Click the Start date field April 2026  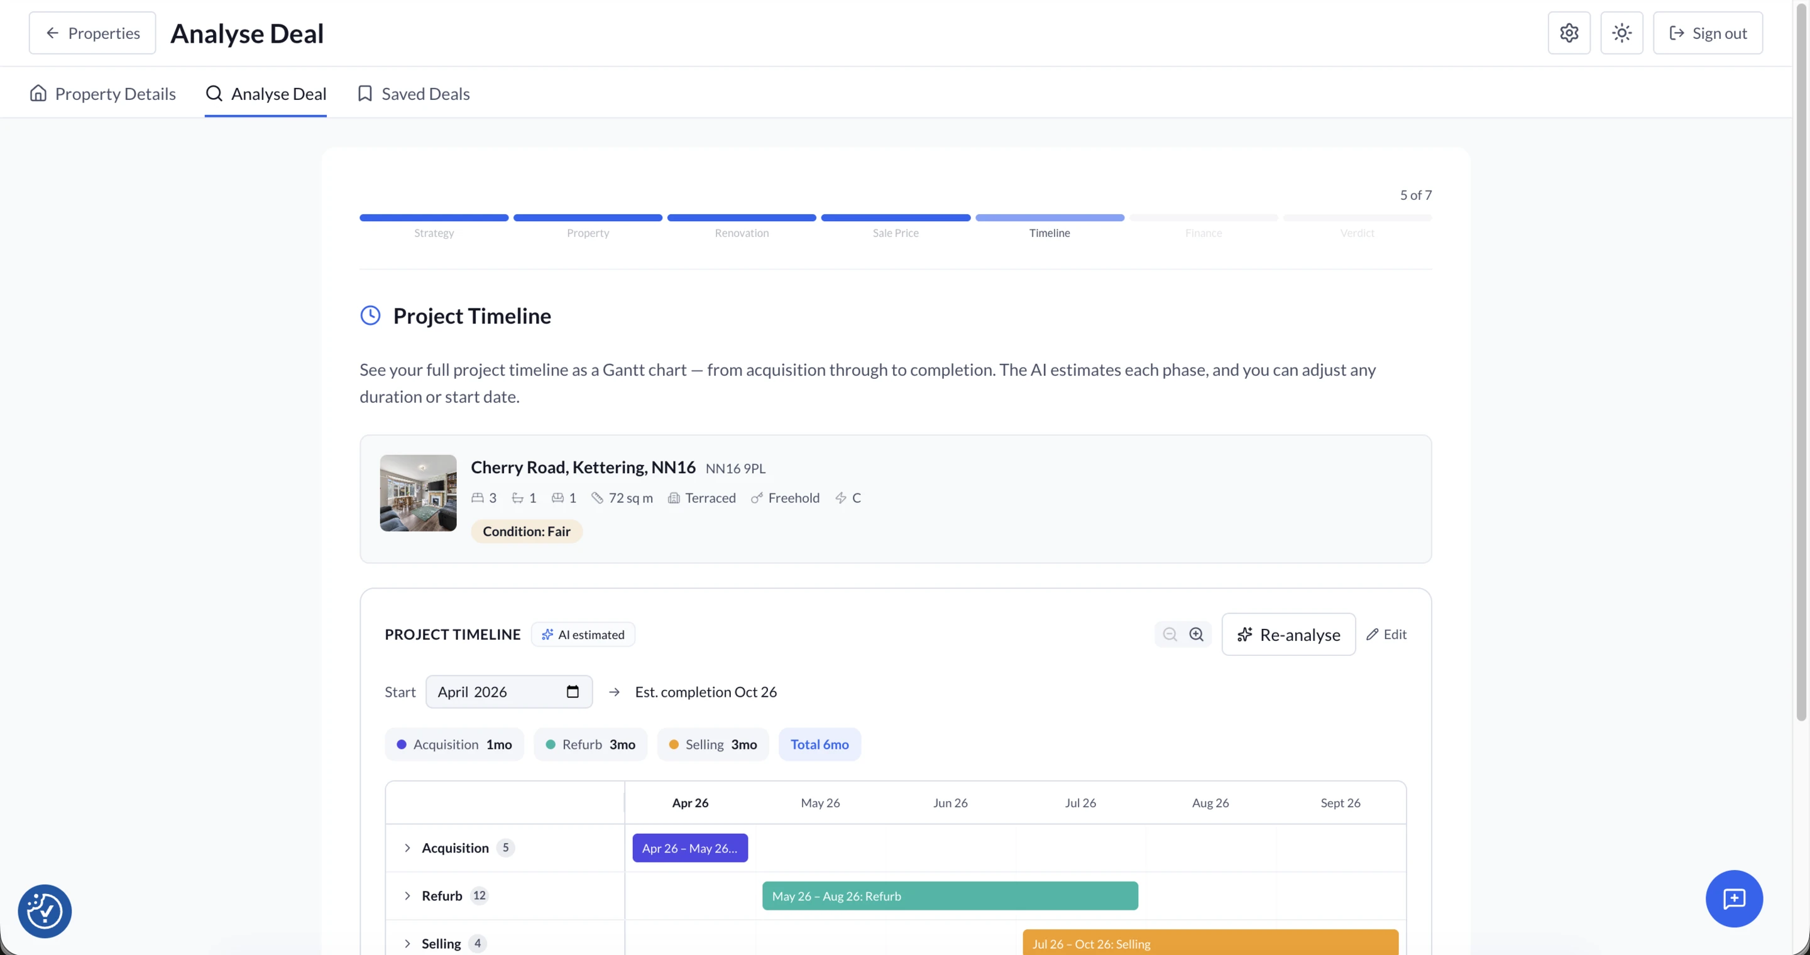(x=508, y=692)
